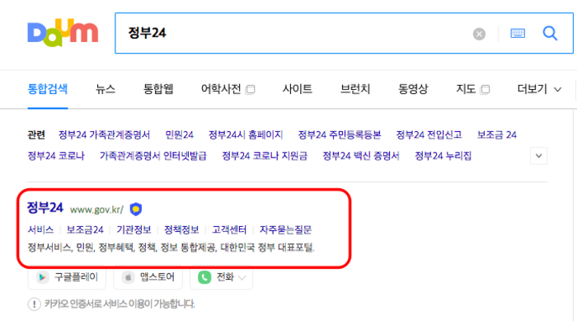This screenshot has width=577, height=321.
Task: Open the 보조금24 sublink
Action: [x=85, y=229]
